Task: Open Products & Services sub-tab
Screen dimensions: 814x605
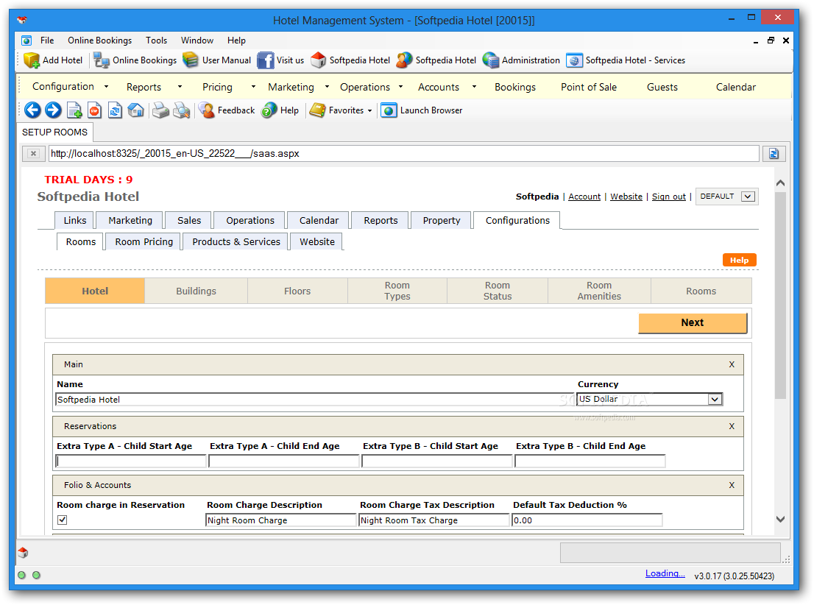Action: click(x=236, y=241)
